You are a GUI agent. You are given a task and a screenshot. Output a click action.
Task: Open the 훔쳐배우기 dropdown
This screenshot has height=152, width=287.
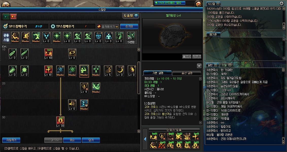(108, 26)
